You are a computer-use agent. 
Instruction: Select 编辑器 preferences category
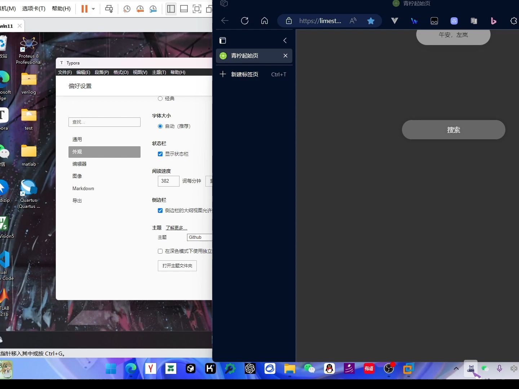tap(105, 164)
